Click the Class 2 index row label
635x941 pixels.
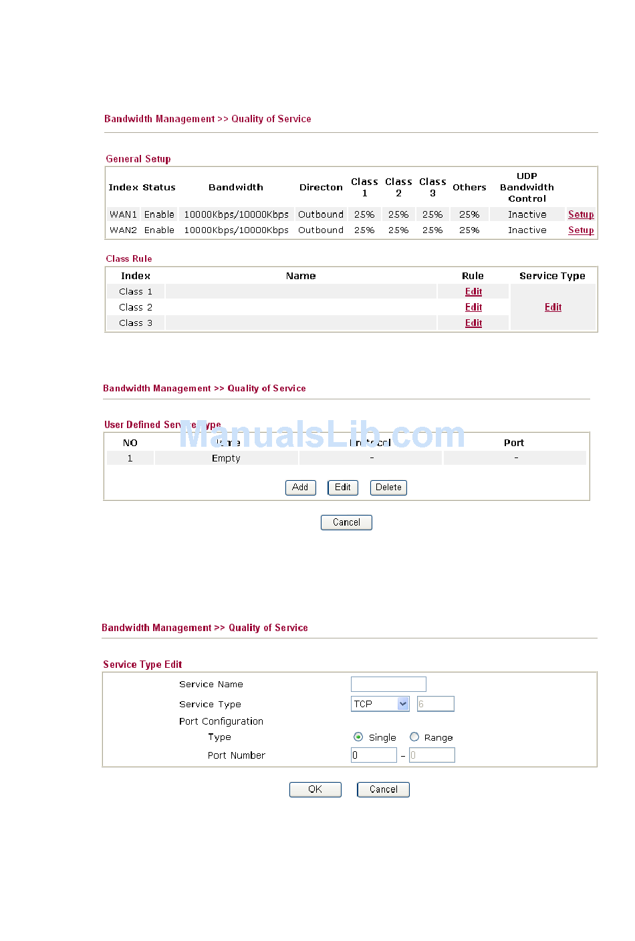136,307
